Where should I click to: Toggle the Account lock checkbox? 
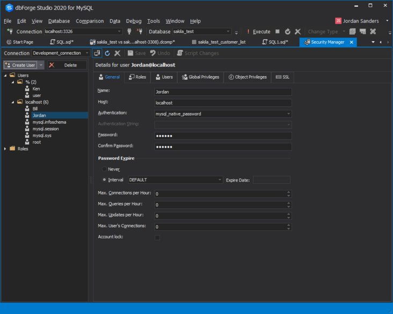[157, 237]
